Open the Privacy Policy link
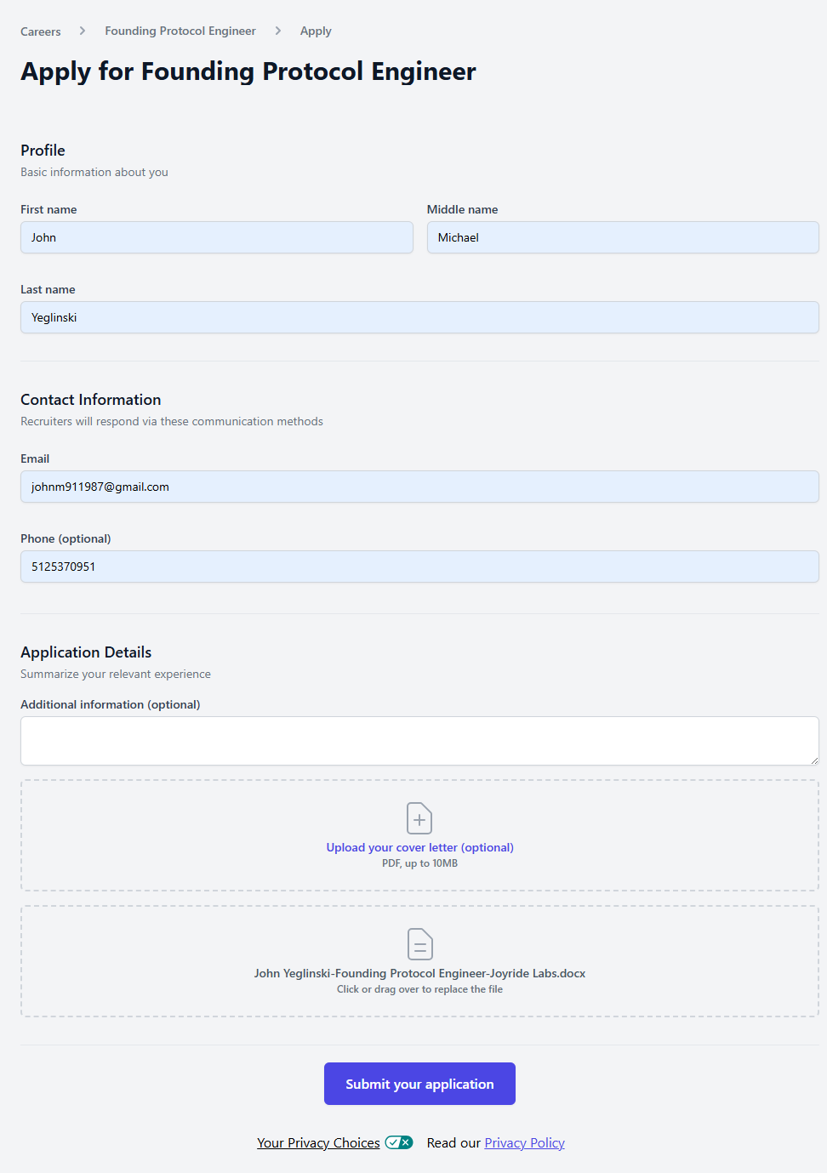Image resolution: width=827 pixels, height=1173 pixels. tap(524, 1143)
